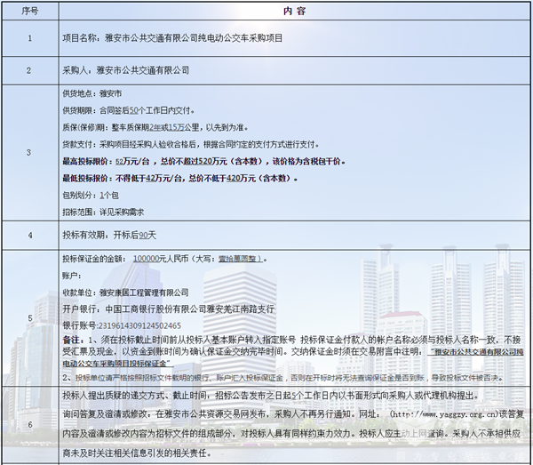
Task: Select the row number 6 cell
Action: click(x=29, y=426)
